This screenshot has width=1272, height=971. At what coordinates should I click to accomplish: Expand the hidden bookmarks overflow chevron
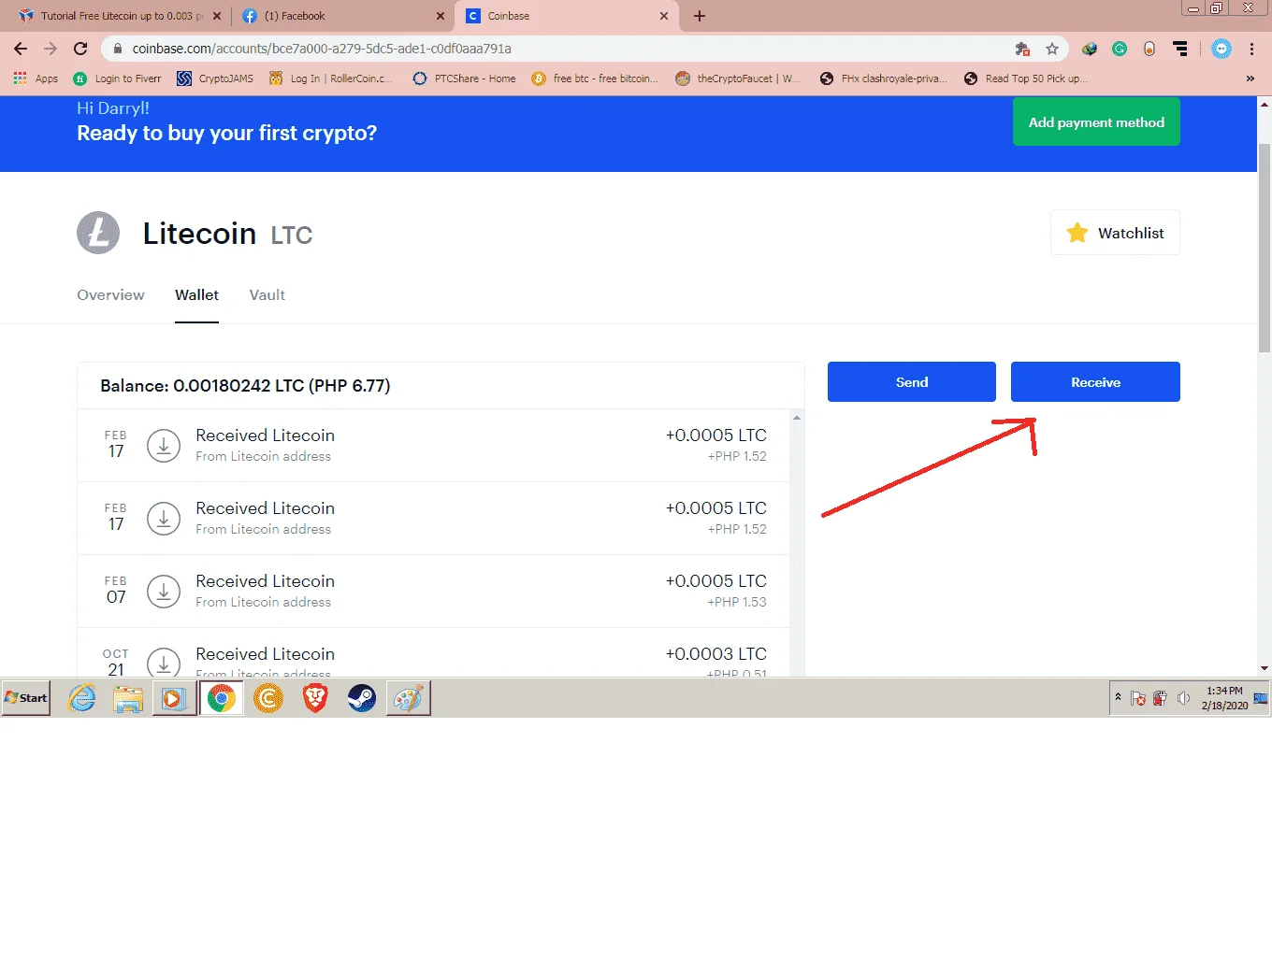[1250, 79]
